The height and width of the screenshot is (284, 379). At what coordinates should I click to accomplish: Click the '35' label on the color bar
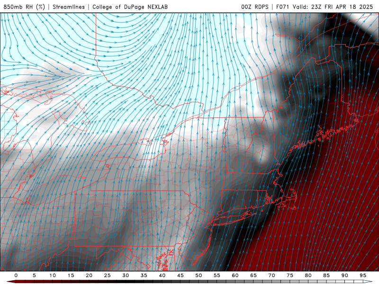(144, 275)
